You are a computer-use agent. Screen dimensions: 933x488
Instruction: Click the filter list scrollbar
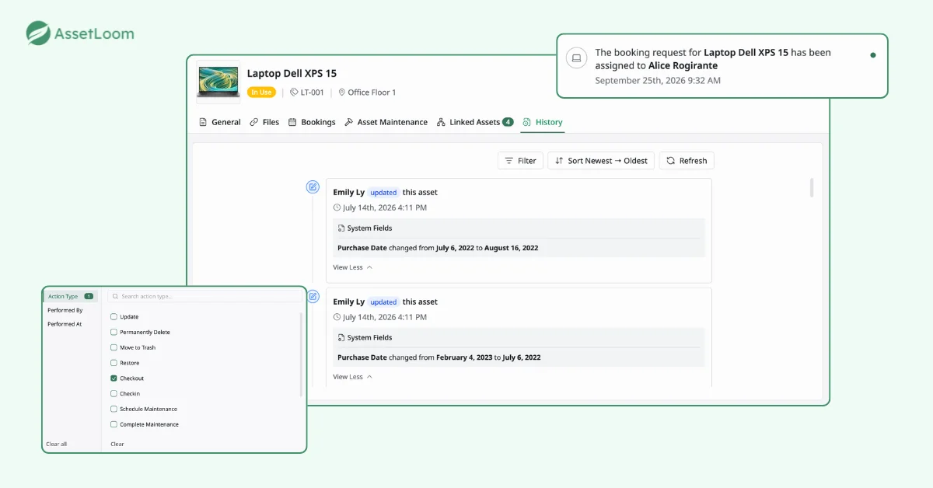301,354
